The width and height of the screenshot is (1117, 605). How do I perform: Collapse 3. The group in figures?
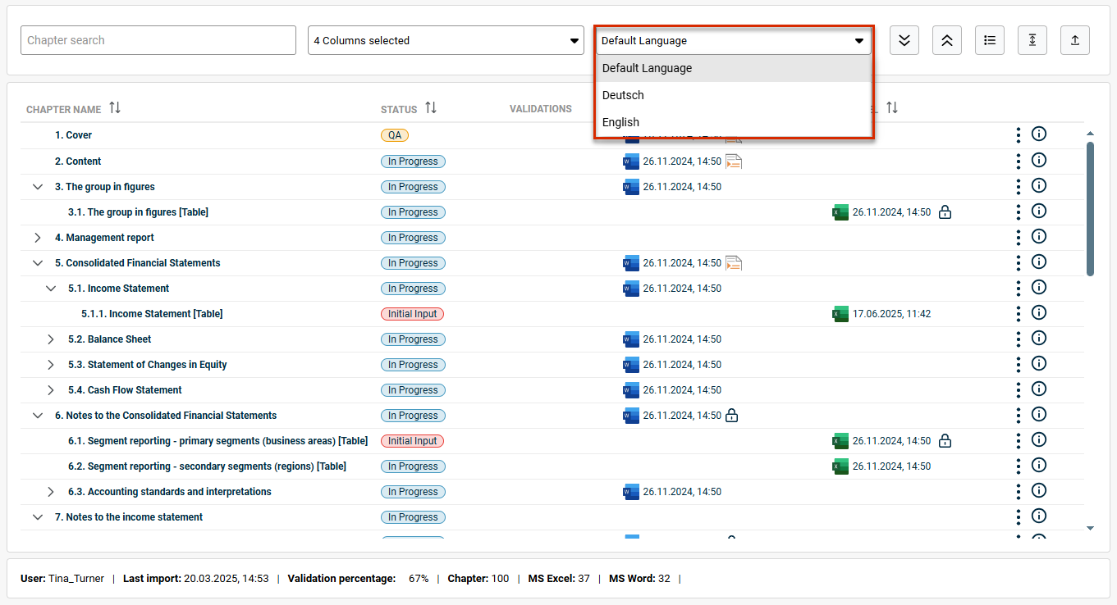pos(38,187)
